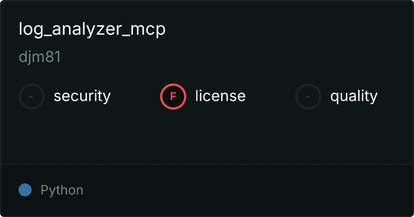Click the blue Python language dot
Image resolution: width=414 pixels, height=217 pixels.
click(25, 190)
